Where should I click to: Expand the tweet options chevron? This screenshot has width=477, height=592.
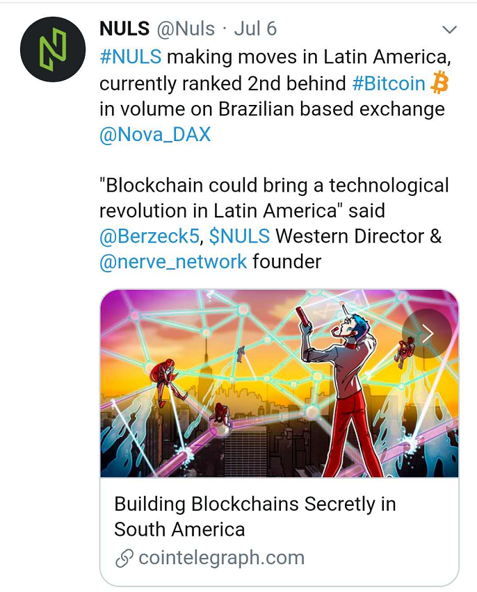point(449,29)
